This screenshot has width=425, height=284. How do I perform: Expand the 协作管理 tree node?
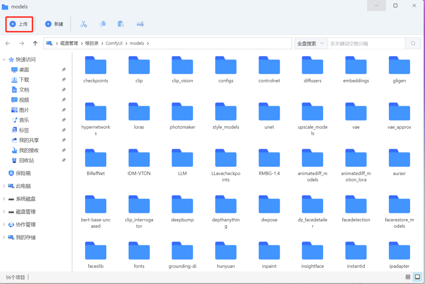pyautogui.click(x=4, y=225)
